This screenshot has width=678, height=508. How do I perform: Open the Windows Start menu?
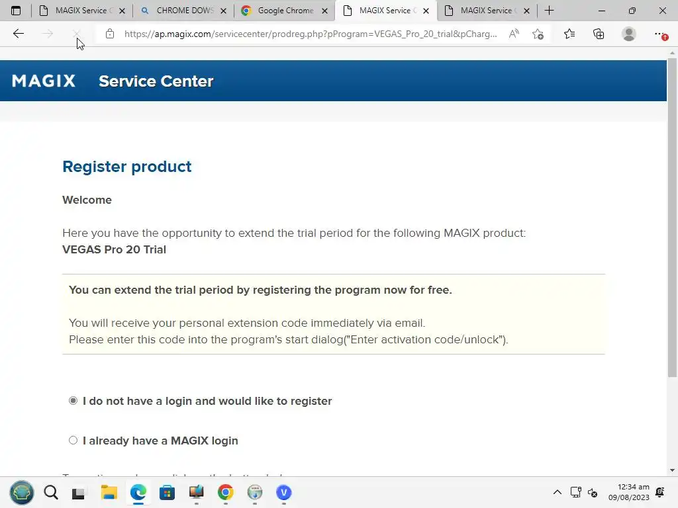tap(22, 492)
